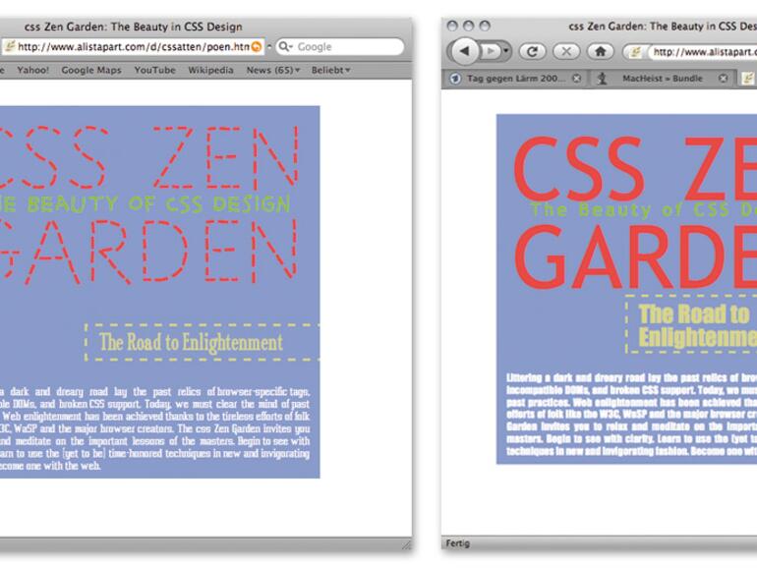The width and height of the screenshot is (757, 568).
Task: Go forward in the Firefox window
Action: (x=491, y=51)
